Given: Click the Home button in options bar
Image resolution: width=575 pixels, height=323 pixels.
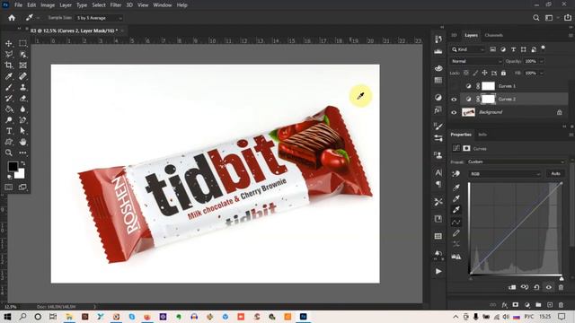Looking at the screenshot, I should 12,18.
